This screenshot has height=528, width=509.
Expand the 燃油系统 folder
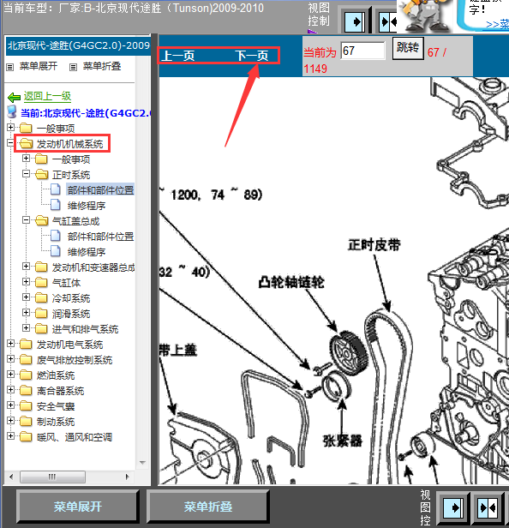[x=10, y=375]
